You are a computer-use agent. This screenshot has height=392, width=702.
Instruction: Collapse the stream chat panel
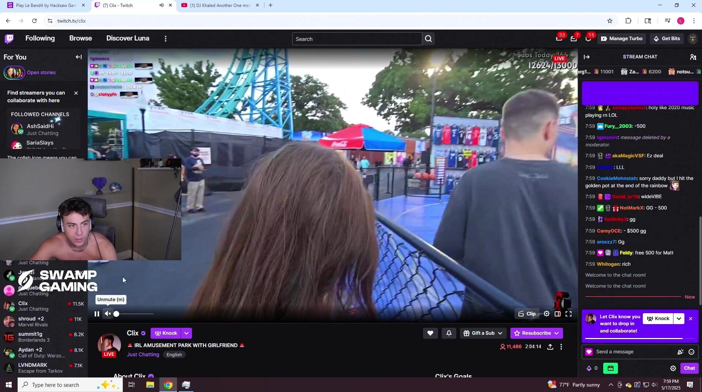pos(586,57)
